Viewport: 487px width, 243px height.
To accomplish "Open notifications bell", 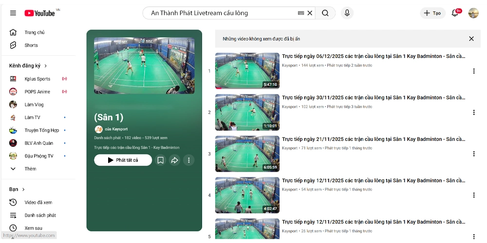I will pyautogui.click(x=455, y=13).
